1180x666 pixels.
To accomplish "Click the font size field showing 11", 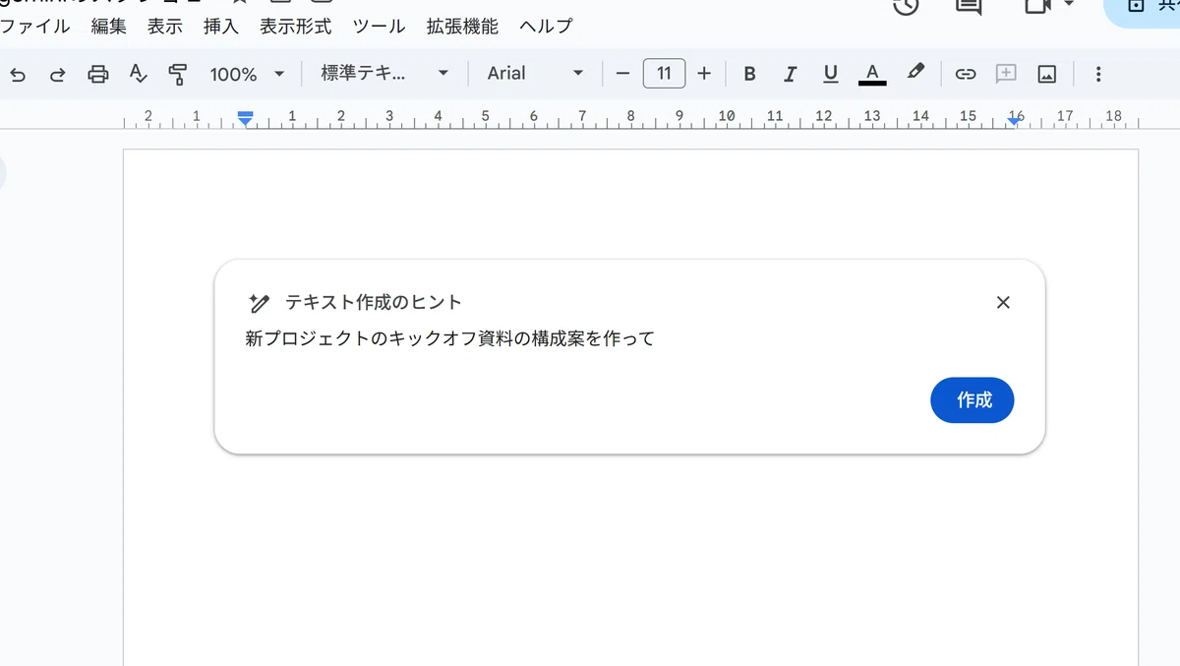I will pos(664,74).
